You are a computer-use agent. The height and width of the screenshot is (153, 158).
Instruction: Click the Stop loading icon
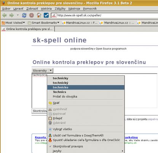tap(32, 15)
